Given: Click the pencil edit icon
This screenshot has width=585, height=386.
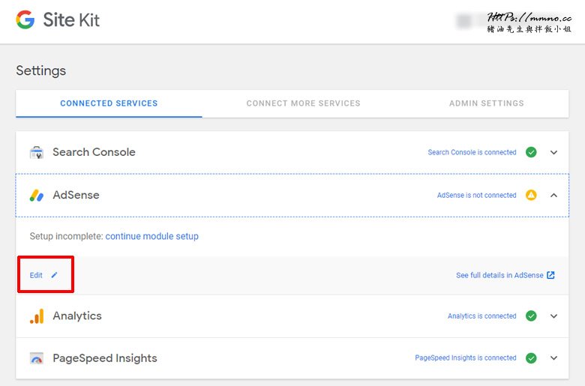Looking at the screenshot, I should click(54, 275).
